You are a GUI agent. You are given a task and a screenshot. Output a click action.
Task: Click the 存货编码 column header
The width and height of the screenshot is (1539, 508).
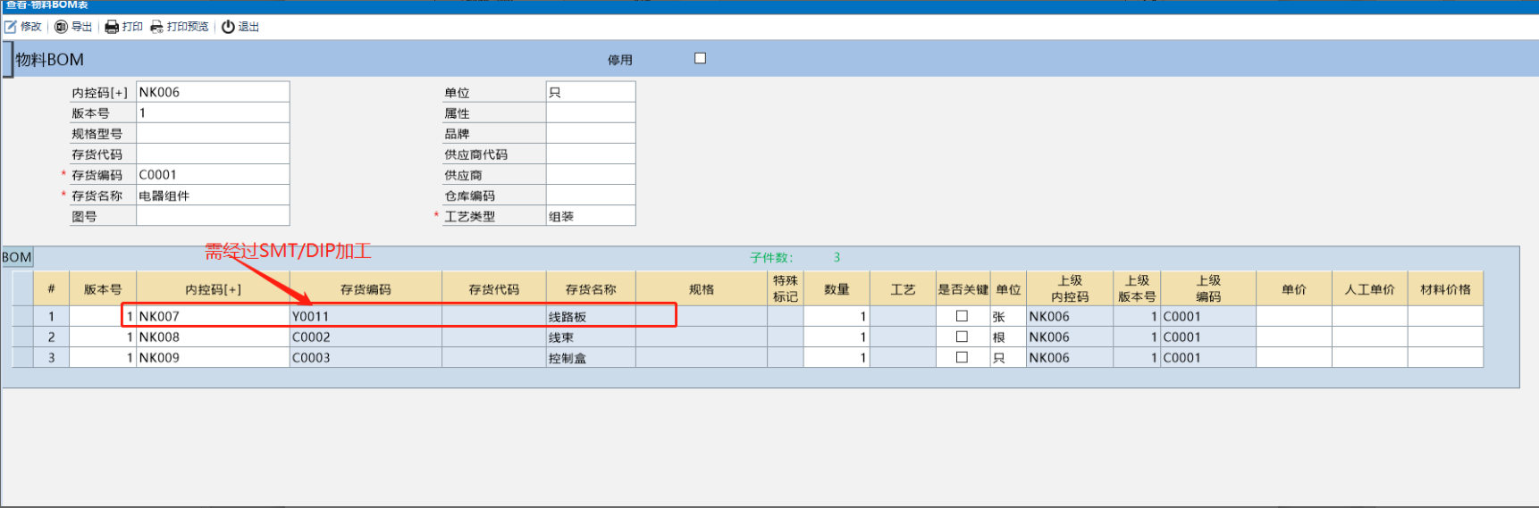[x=366, y=289]
